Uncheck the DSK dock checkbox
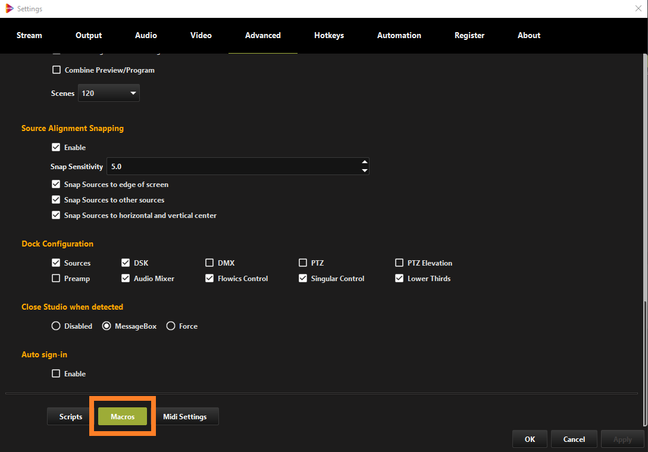This screenshot has height=452, width=648. point(126,263)
